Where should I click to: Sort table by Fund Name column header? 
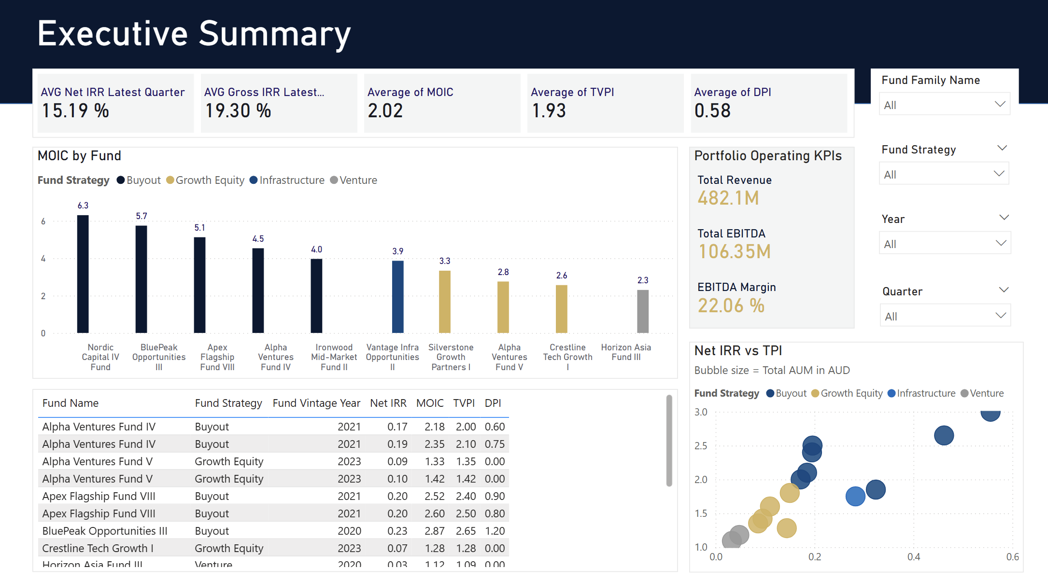click(71, 403)
